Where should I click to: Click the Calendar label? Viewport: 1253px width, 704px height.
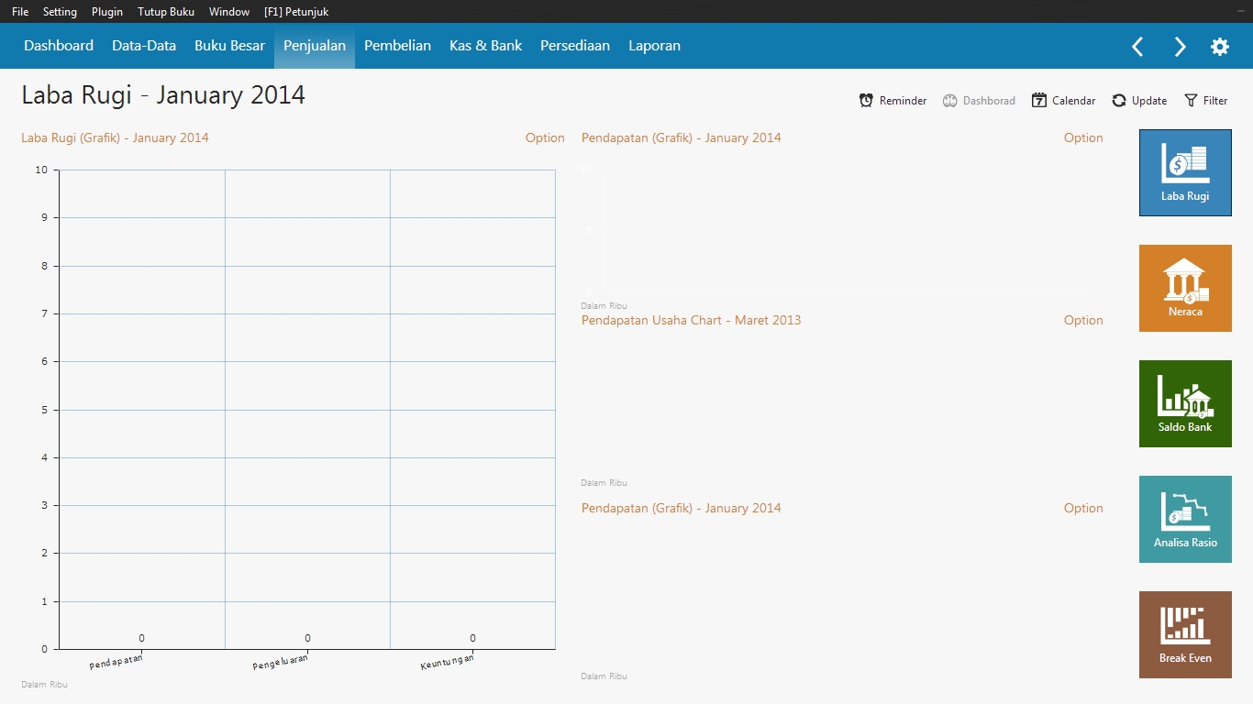click(x=1073, y=101)
